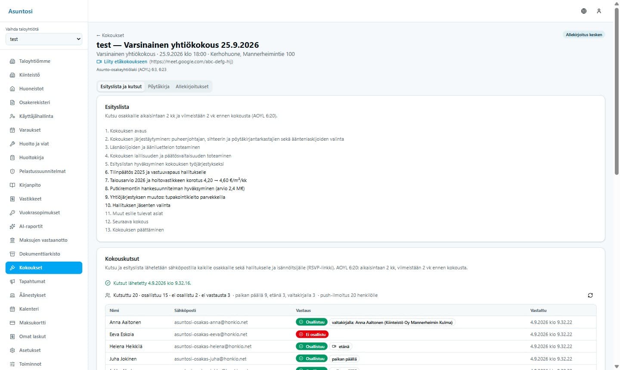Image resolution: width=620 pixels, height=370 pixels.
Task: Go to Osakerekisteri in the sidebar
Action: pyautogui.click(x=44, y=102)
